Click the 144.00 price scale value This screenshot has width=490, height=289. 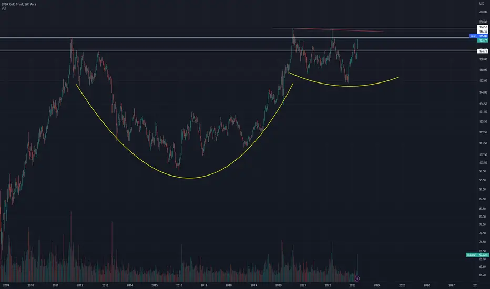(x=483, y=92)
